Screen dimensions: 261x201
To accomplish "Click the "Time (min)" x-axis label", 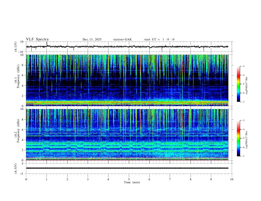I will pos(132,182).
